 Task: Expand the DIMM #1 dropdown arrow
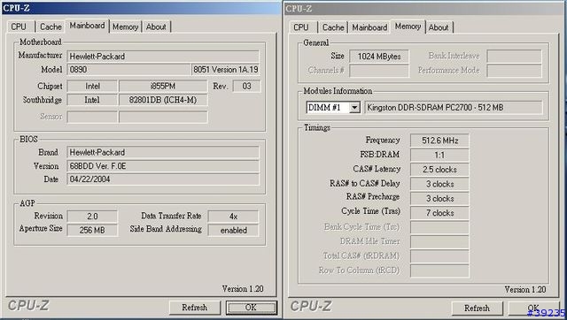(x=354, y=108)
